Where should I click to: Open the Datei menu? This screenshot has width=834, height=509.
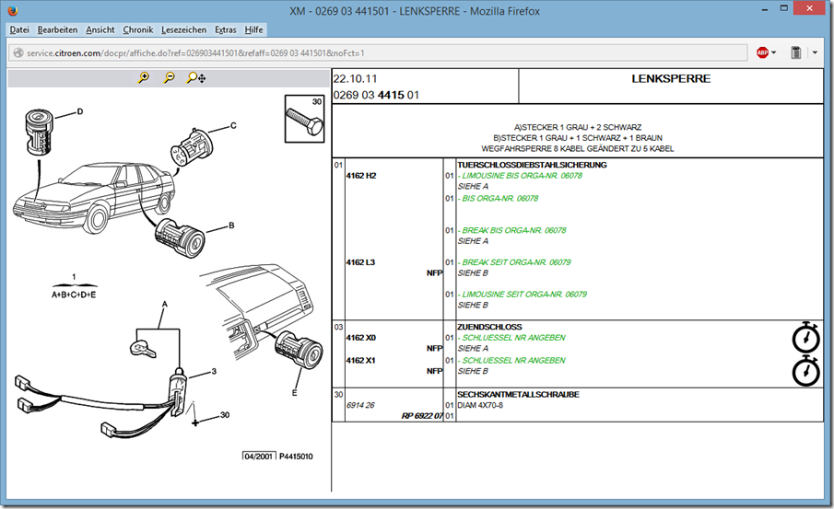[x=19, y=29]
